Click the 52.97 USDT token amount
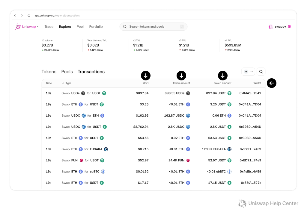The image size is (307, 216). (x=217, y=160)
